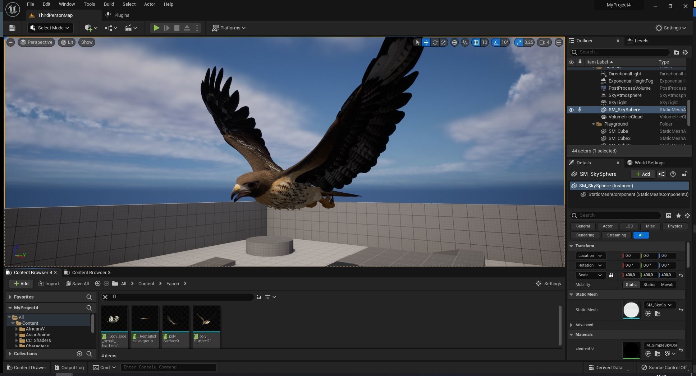The image size is (696, 376).
Task: Activate the Select objects cursor tool in viewport
Action: point(417,42)
